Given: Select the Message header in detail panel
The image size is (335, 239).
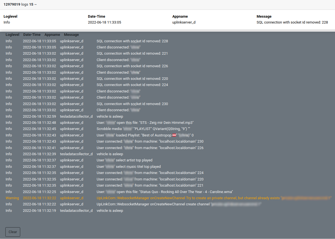Looking at the screenshot, I should pos(264,16).
